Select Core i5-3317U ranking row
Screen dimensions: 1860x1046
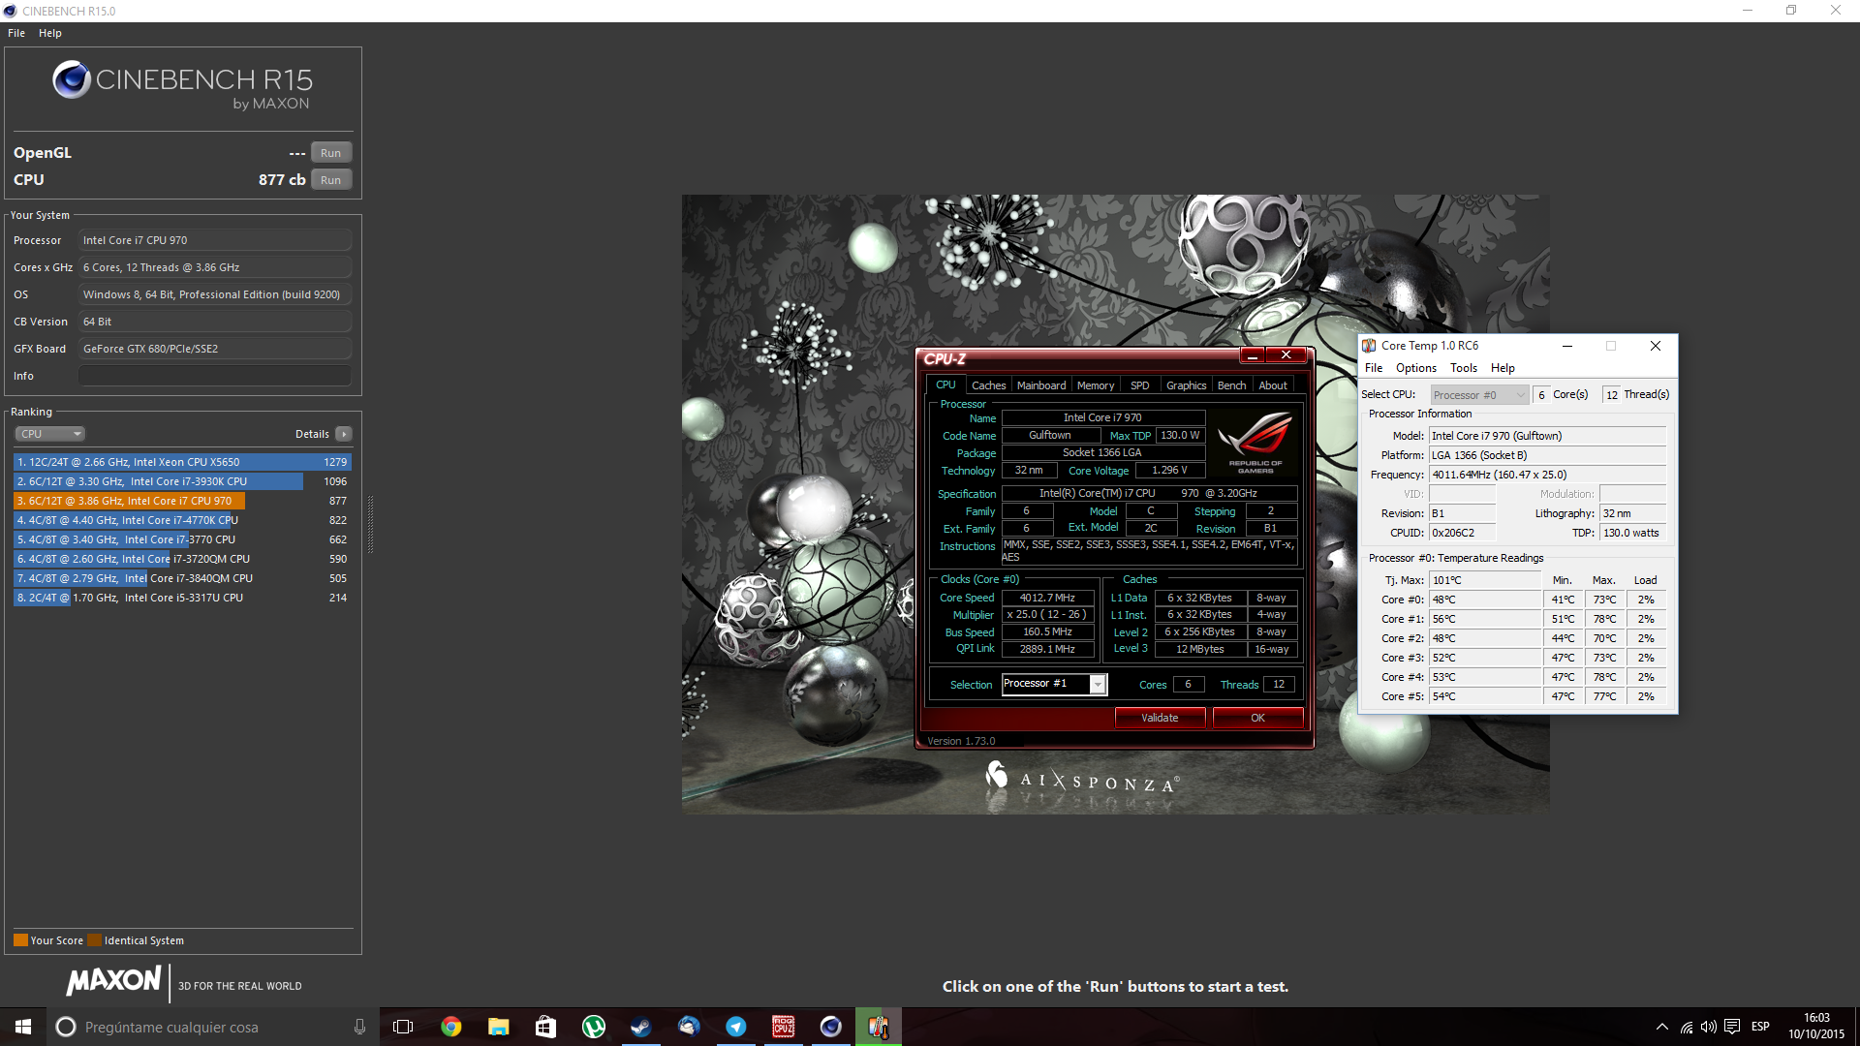click(x=182, y=598)
